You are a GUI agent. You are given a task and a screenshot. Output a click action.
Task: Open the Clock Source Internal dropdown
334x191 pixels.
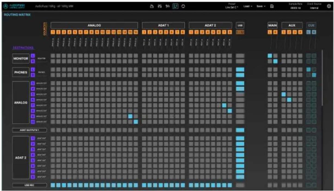[x=314, y=6]
